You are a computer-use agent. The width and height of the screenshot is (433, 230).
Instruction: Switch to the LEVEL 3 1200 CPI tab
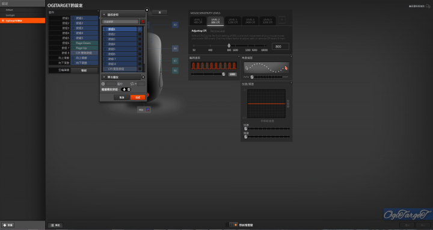(233, 21)
